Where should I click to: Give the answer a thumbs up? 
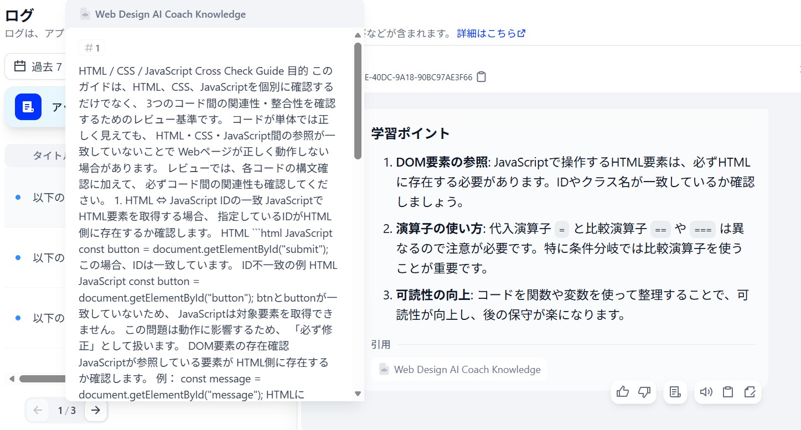[623, 392]
